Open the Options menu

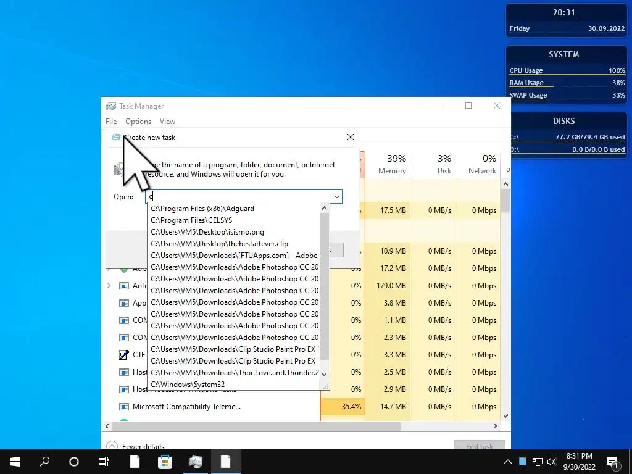tap(138, 122)
